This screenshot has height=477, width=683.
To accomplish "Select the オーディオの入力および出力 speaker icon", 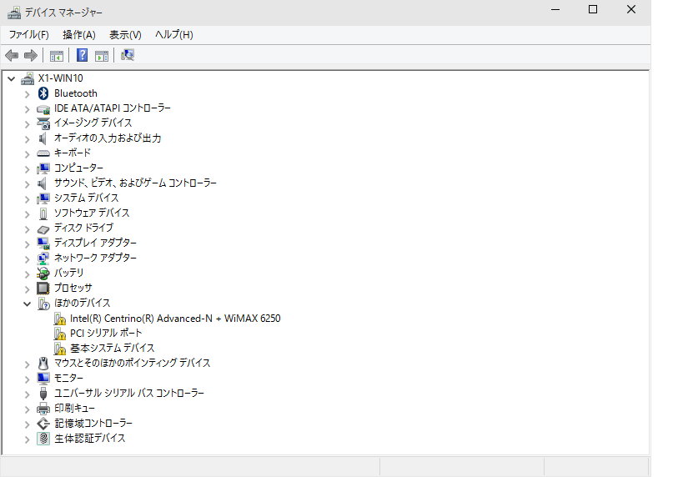I will pyautogui.click(x=43, y=138).
